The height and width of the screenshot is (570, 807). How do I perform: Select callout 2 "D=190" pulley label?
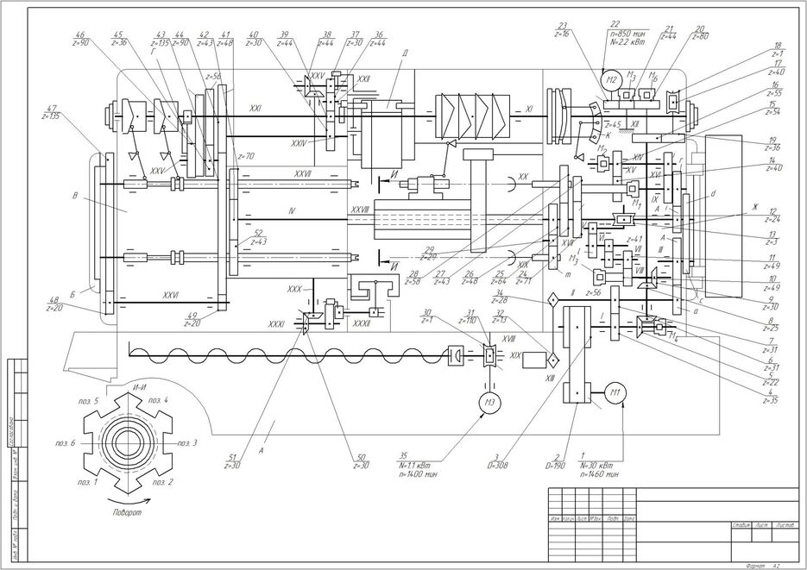(555, 461)
